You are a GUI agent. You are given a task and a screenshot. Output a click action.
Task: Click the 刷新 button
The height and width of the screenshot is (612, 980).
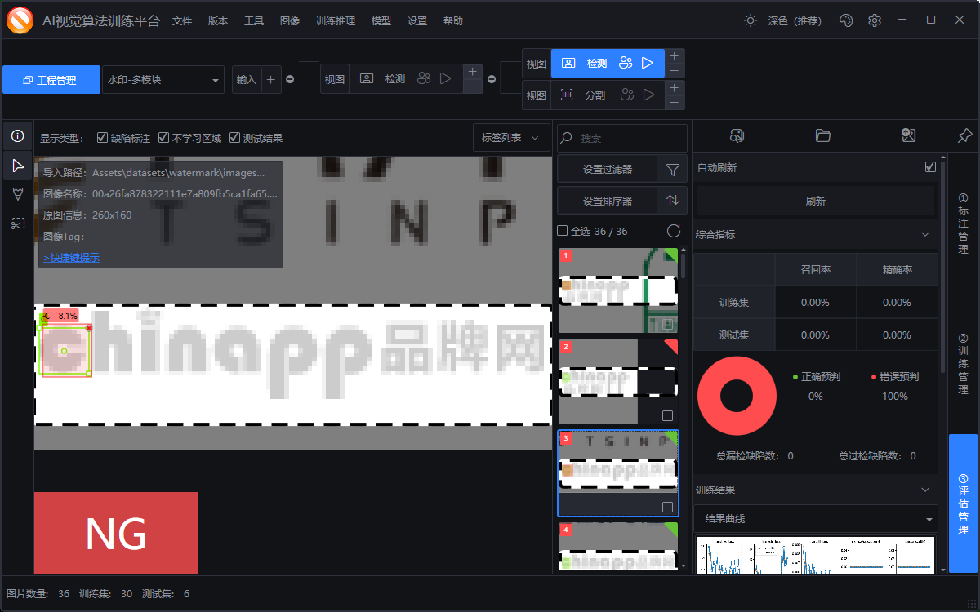pyautogui.click(x=815, y=201)
